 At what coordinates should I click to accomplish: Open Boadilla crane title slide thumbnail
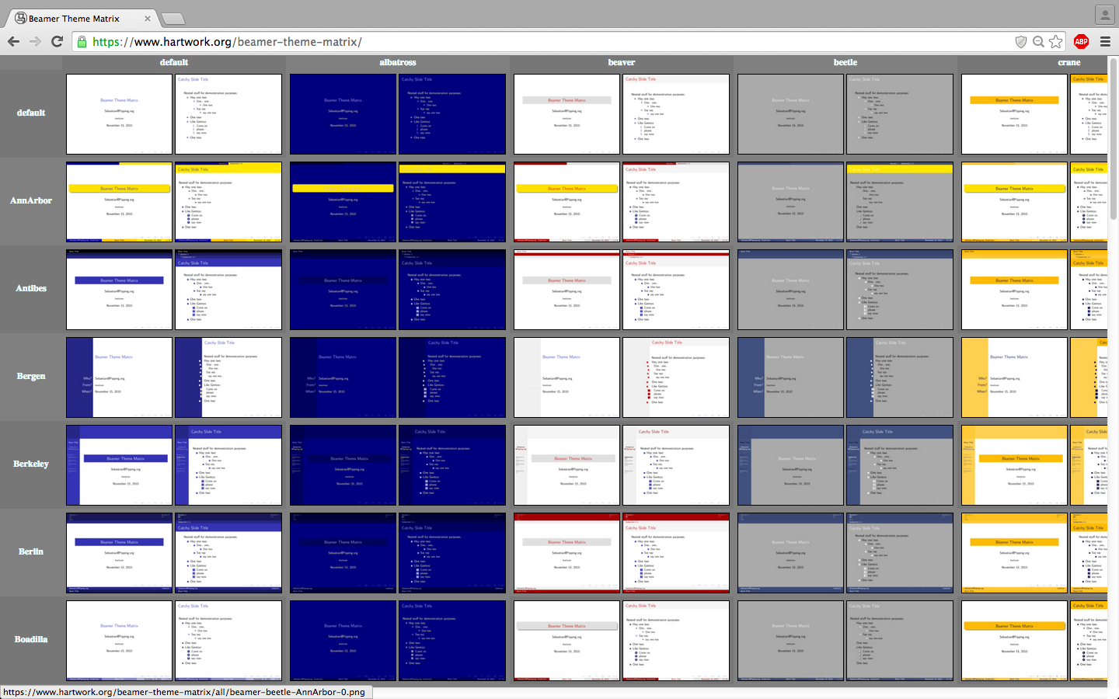coord(1014,641)
